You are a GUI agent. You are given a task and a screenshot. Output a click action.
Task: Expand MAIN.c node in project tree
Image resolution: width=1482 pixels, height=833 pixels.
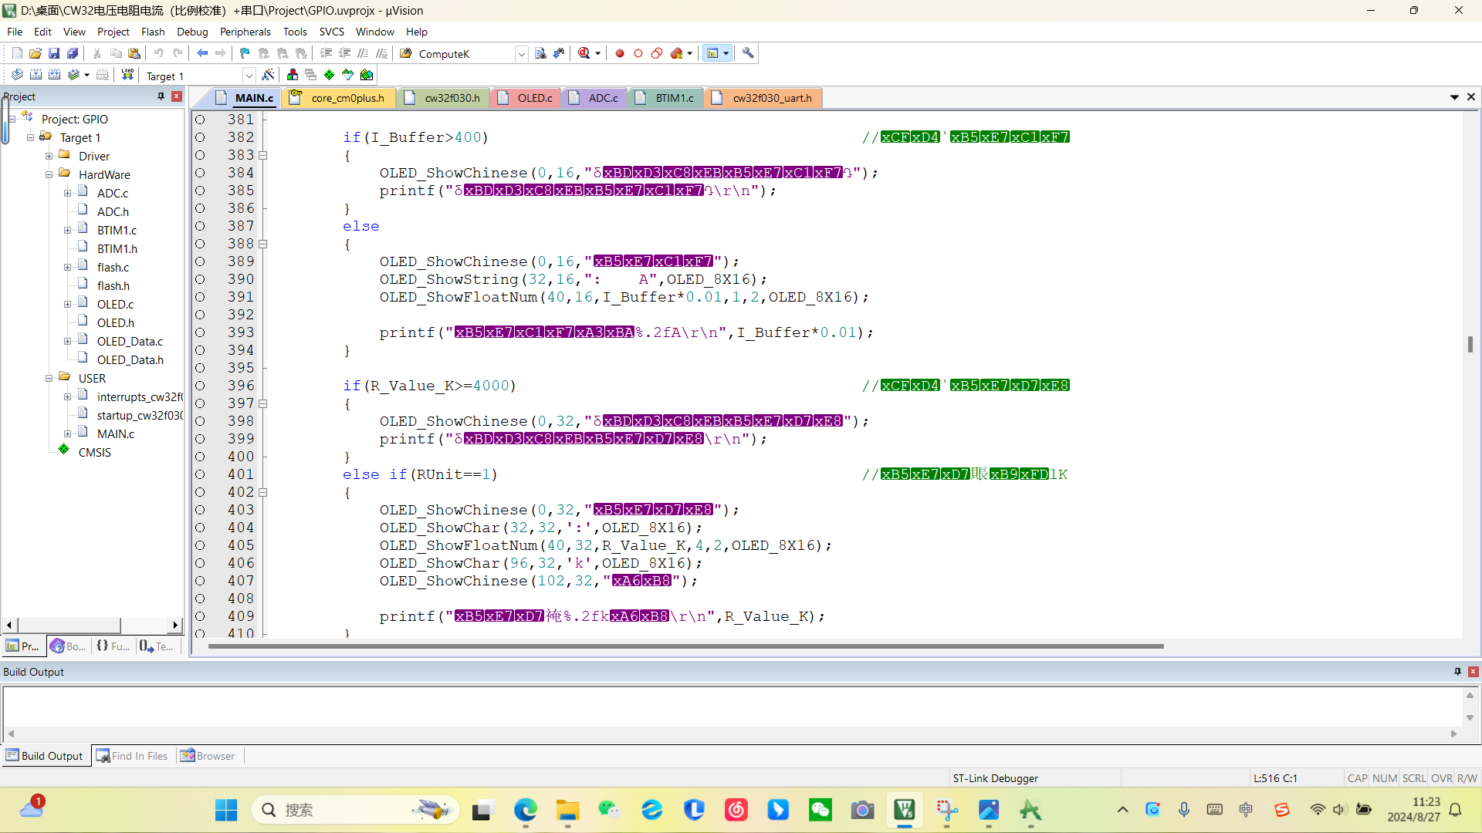tap(67, 434)
